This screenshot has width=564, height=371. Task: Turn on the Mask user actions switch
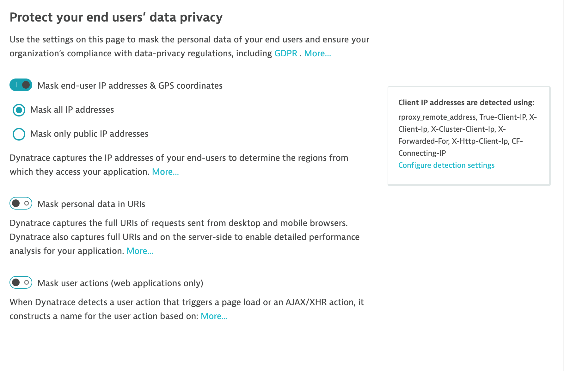click(x=21, y=283)
